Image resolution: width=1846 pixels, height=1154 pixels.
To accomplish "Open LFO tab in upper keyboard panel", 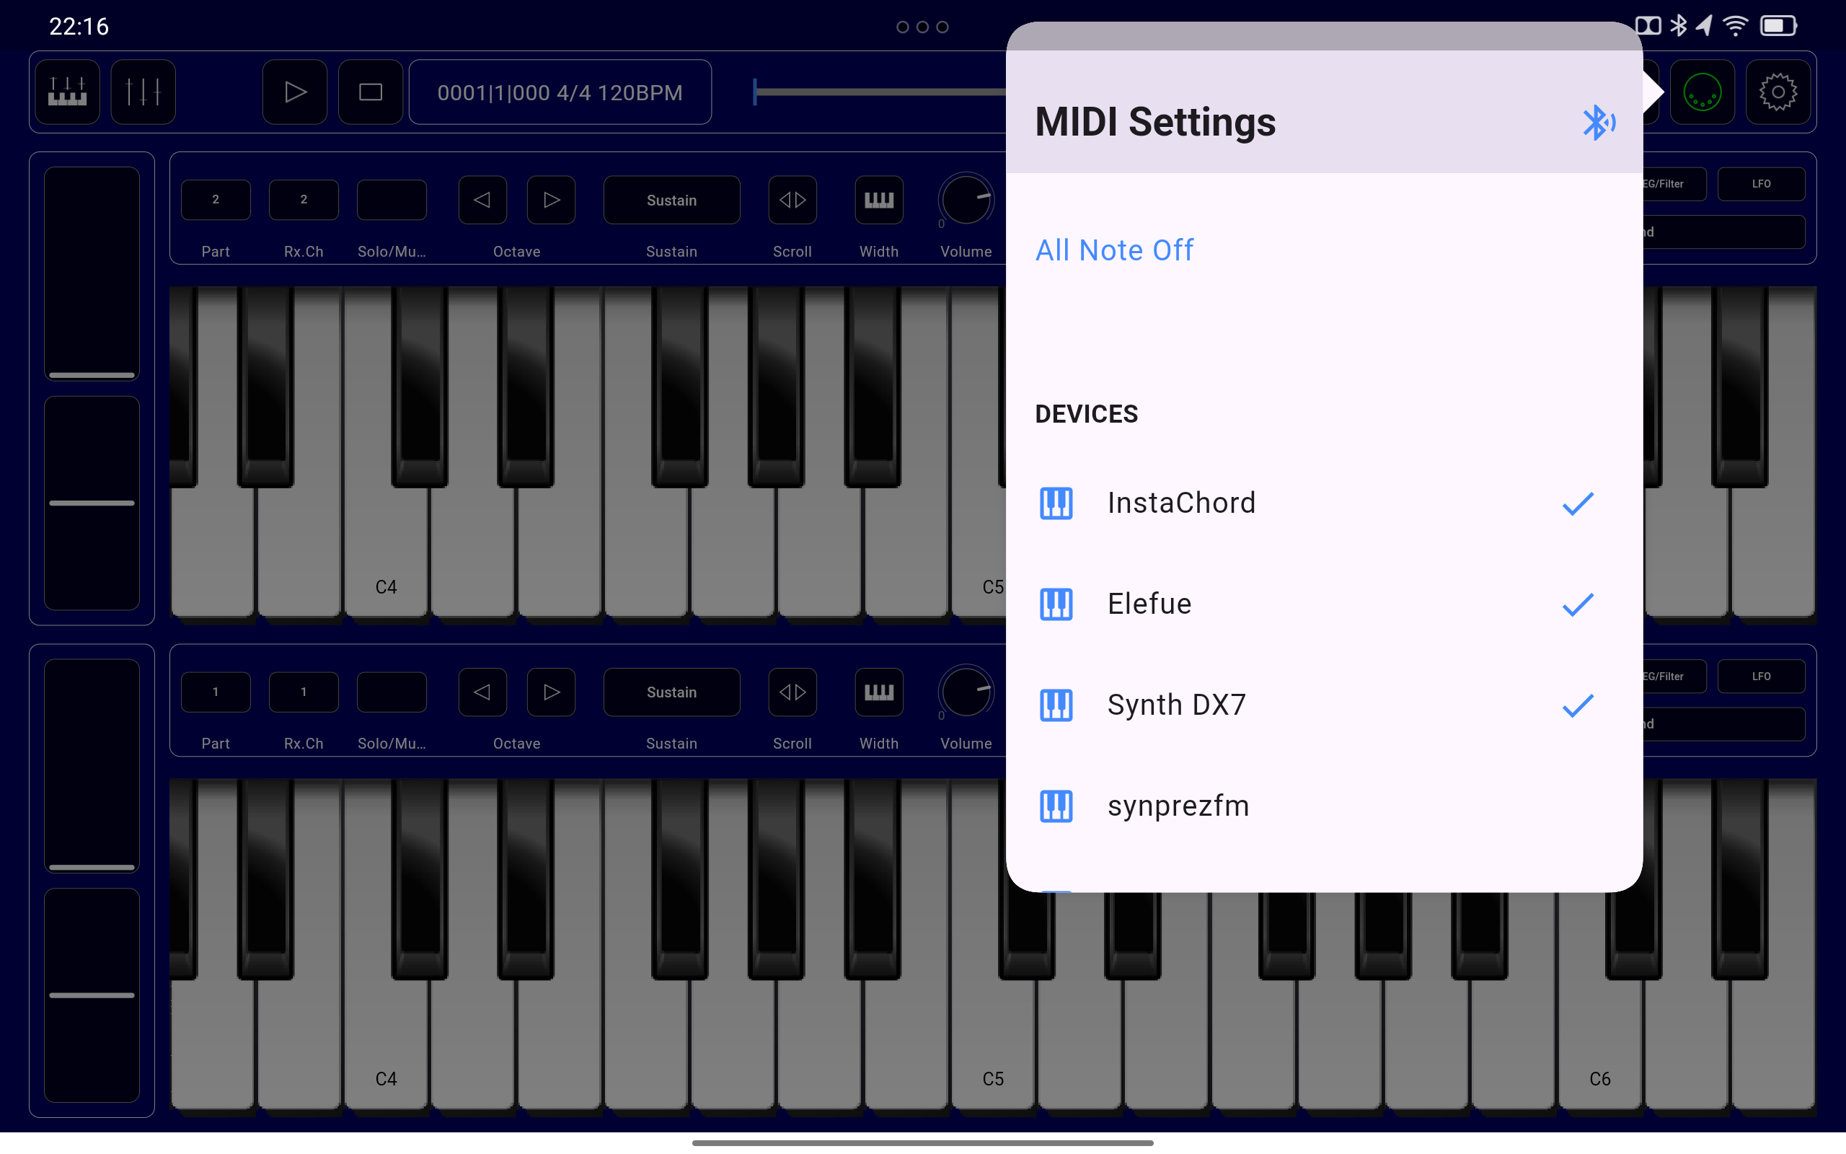I will click(x=1762, y=184).
